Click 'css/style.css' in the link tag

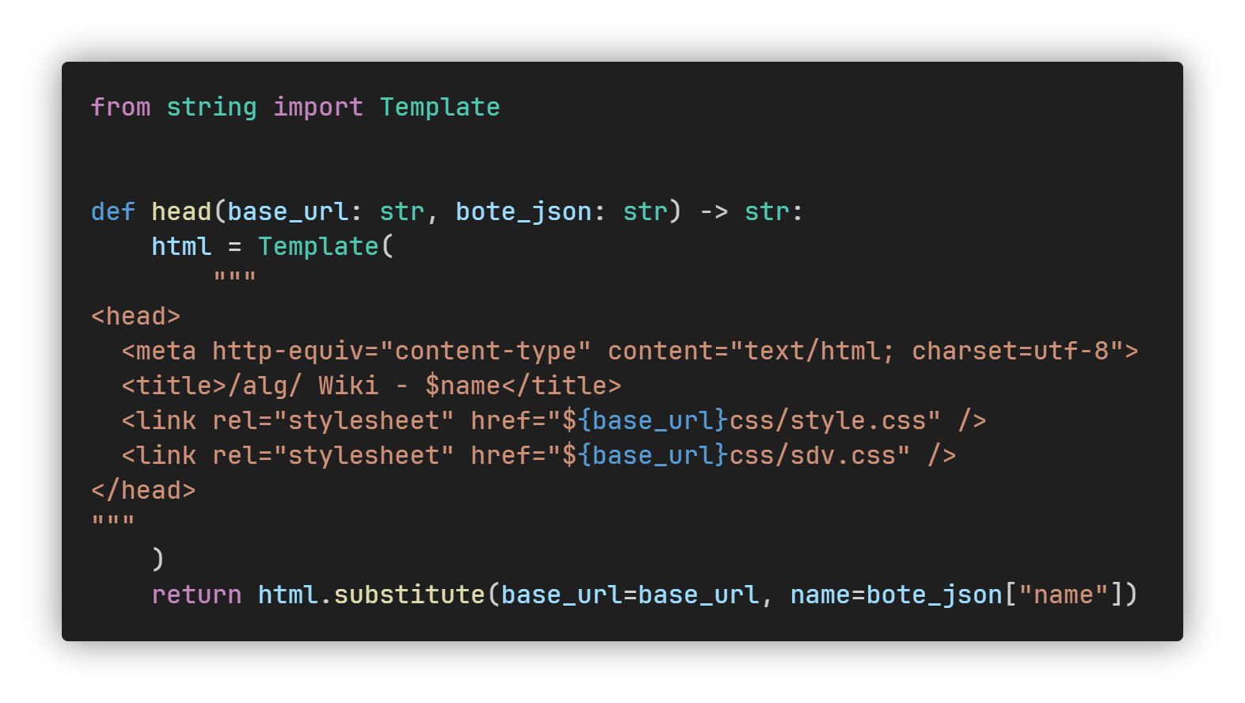[x=828, y=420]
